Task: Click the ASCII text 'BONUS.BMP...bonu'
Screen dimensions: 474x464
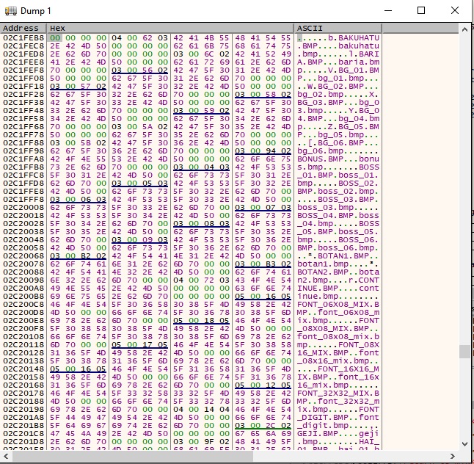Action: pos(338,158)
